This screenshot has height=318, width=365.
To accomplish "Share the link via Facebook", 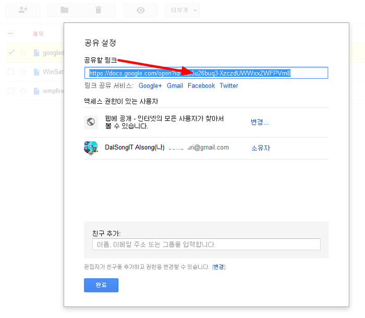I will [x=201, y=85].
